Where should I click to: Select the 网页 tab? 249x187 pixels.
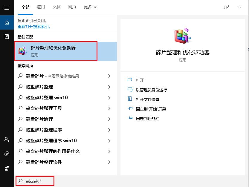click(x=72, y=7)
